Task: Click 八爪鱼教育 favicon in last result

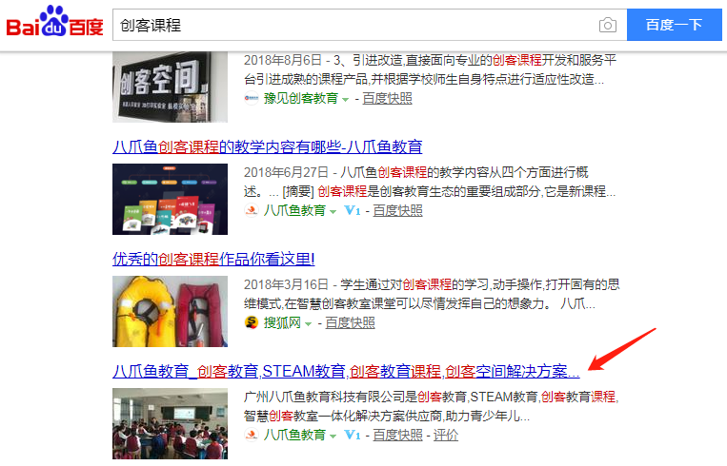Action: point(252,435)
